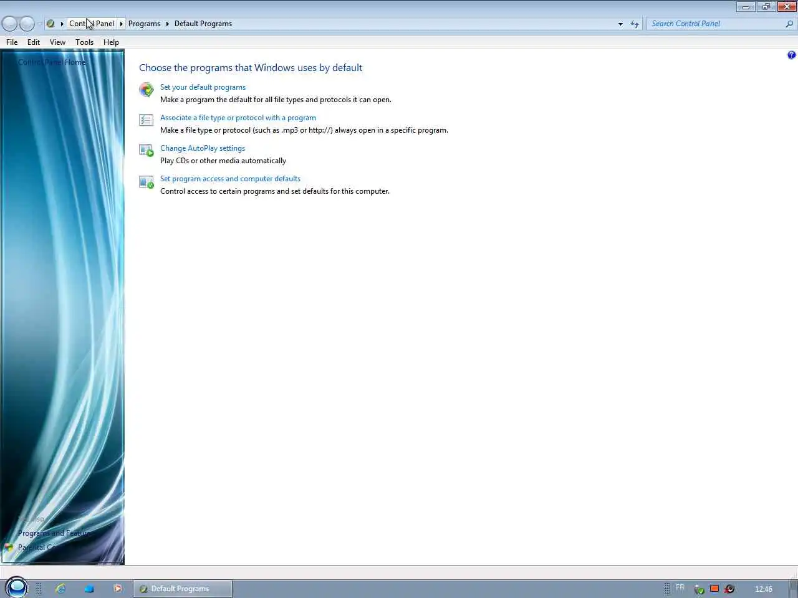The image size is (798, 598).
Task: Open Set your default programs link
Action: tap(203, 87)
